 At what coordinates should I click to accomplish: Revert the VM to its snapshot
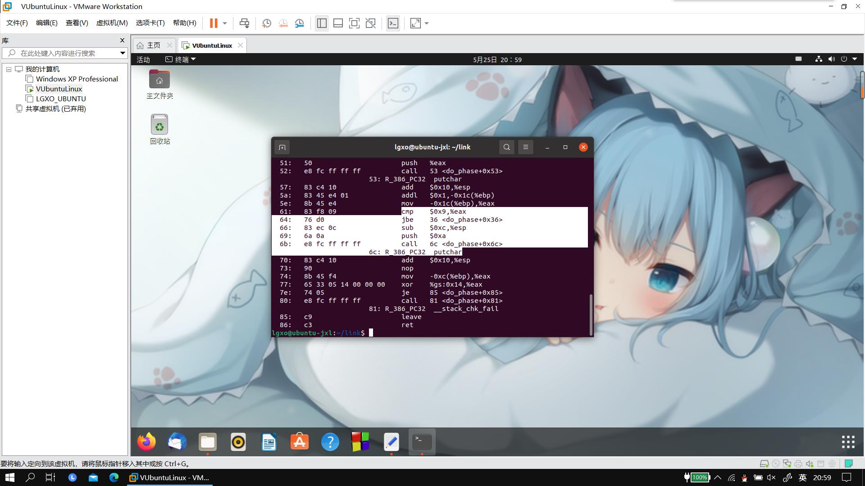coord(283,23)
